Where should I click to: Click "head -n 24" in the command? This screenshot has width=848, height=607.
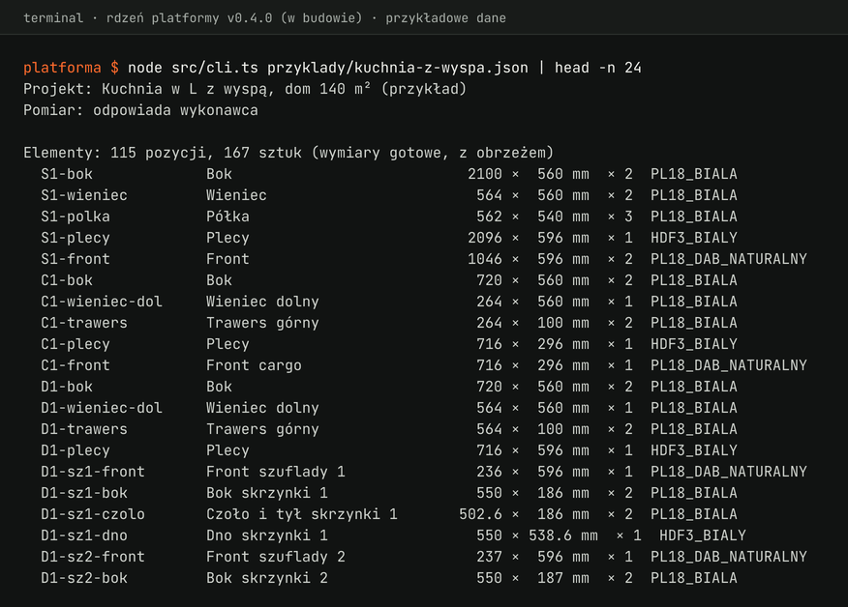point(597,68)
